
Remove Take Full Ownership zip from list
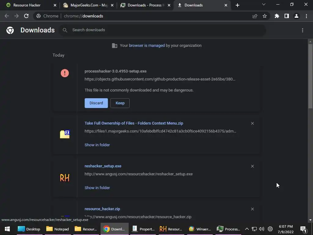coord(252,123)
